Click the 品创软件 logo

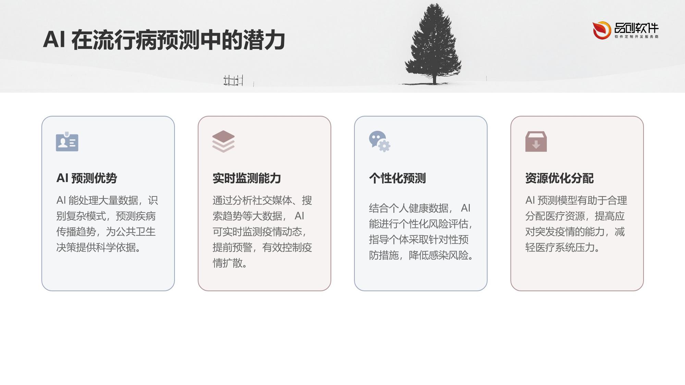625,30
